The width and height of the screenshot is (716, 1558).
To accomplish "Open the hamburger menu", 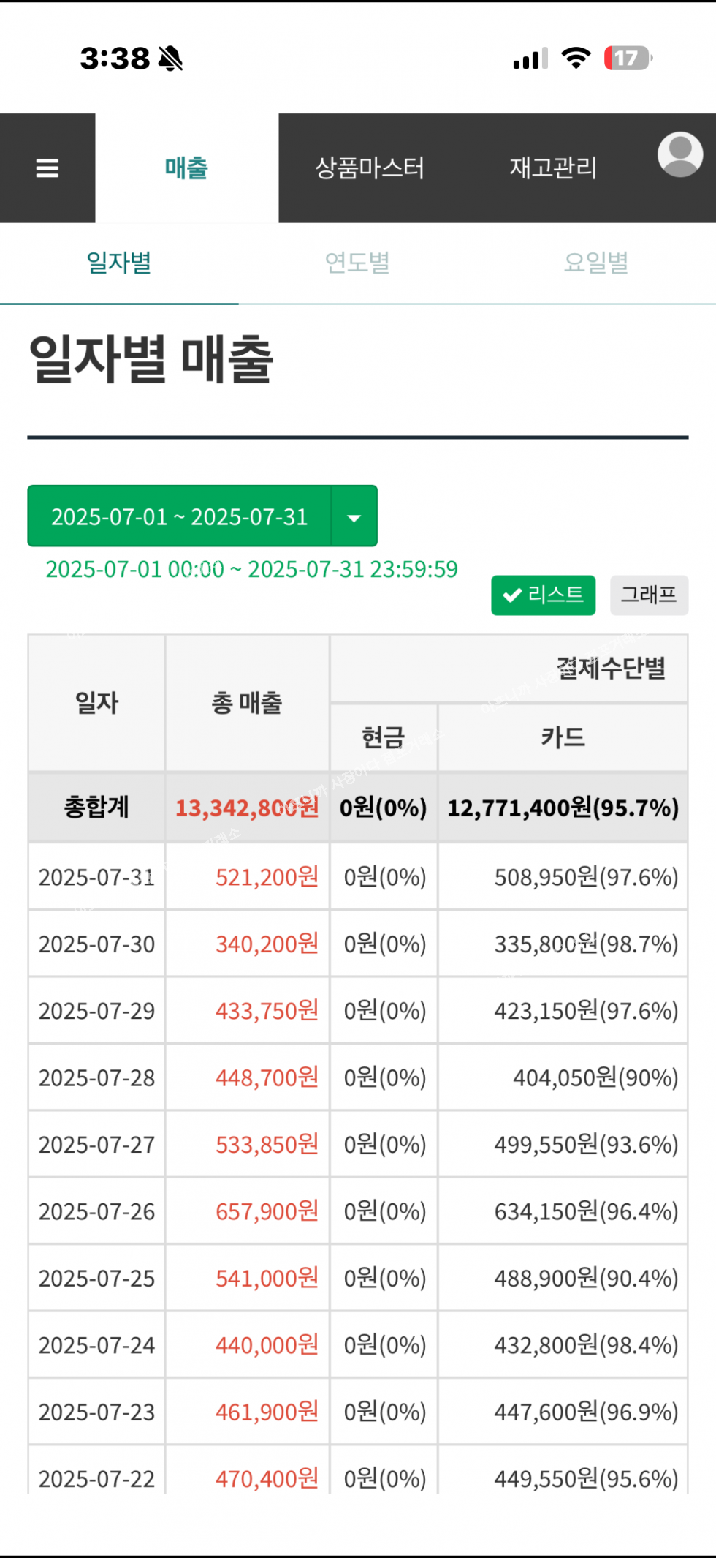I will click(47, 168).
